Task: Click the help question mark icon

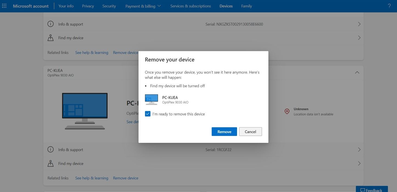Action: coord(389,6)
